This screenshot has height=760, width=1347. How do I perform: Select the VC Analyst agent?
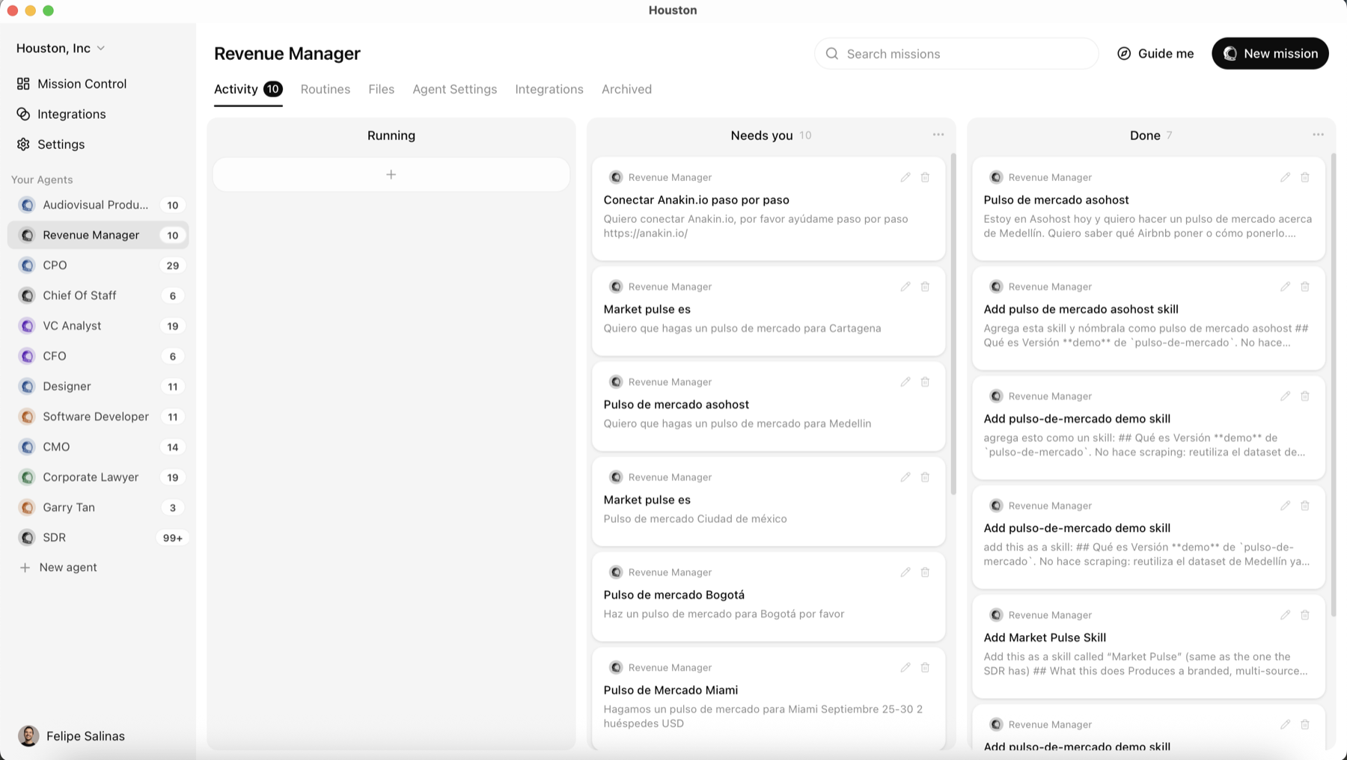98,326
